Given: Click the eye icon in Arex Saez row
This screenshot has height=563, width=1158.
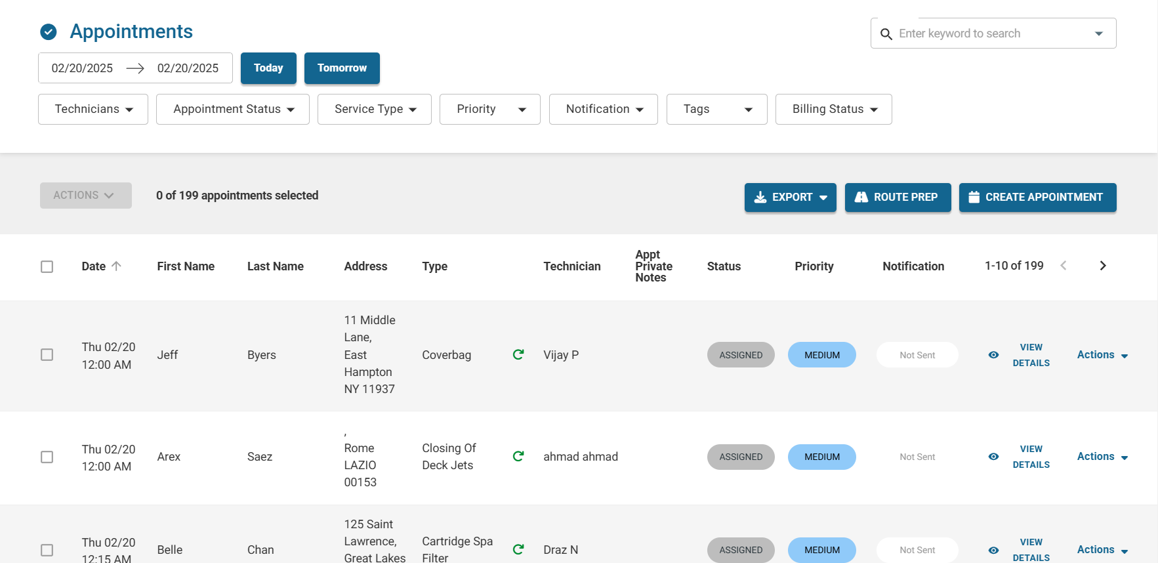Looking at the screenshot, I should (x=993, y=457).
